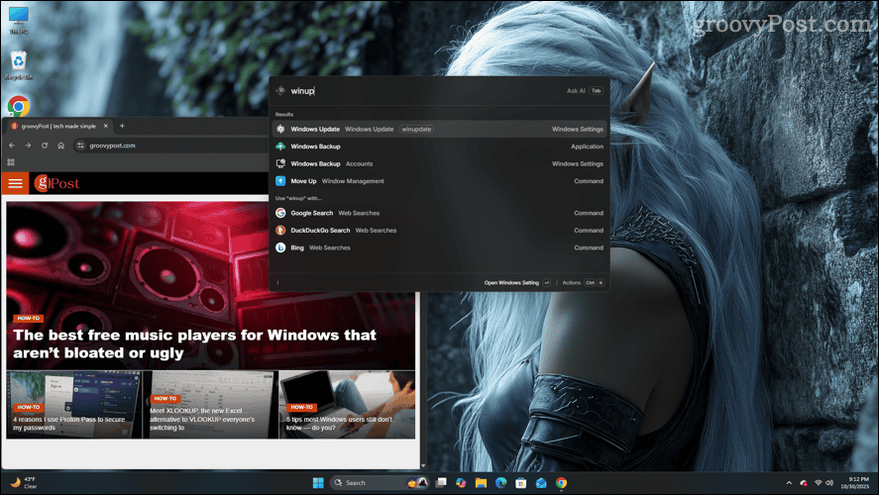
Task: Click the launcher icon beside search field
Action: tap(280, 91)
